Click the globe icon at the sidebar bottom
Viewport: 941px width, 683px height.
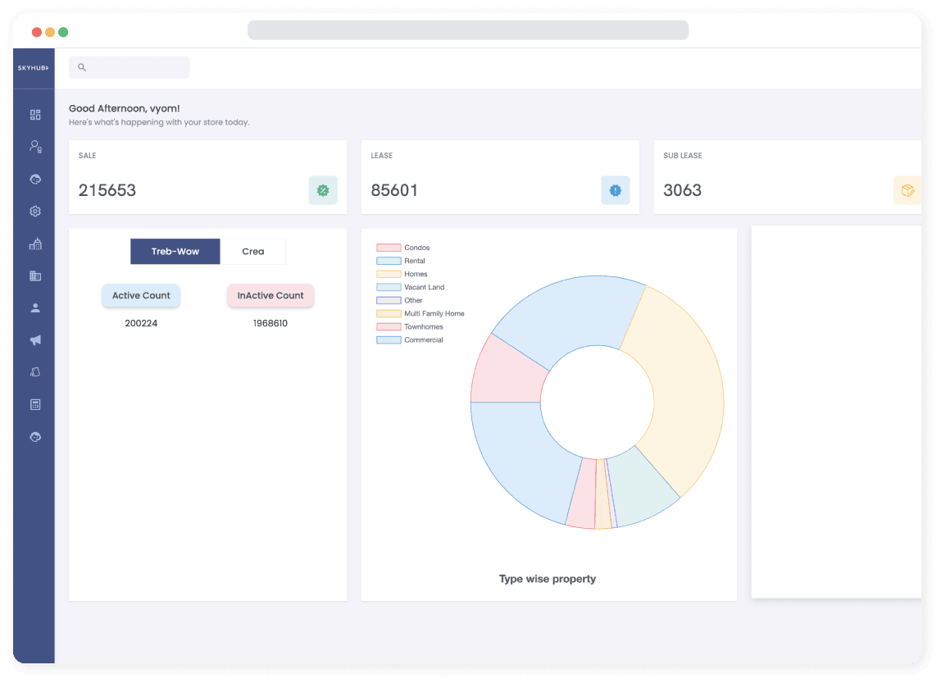[34, 437]
